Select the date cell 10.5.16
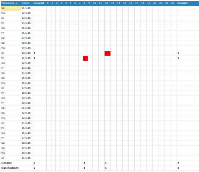 [x=26, y=53]
